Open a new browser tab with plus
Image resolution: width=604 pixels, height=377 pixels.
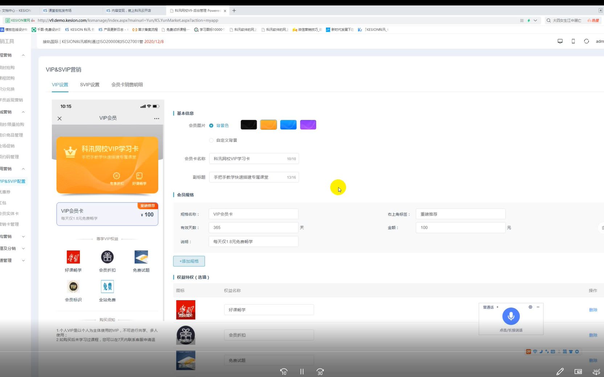point(234,11)
